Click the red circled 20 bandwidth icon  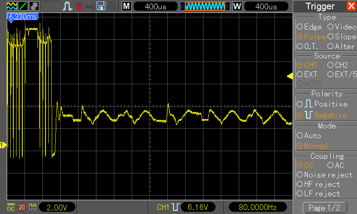point(22,207)
